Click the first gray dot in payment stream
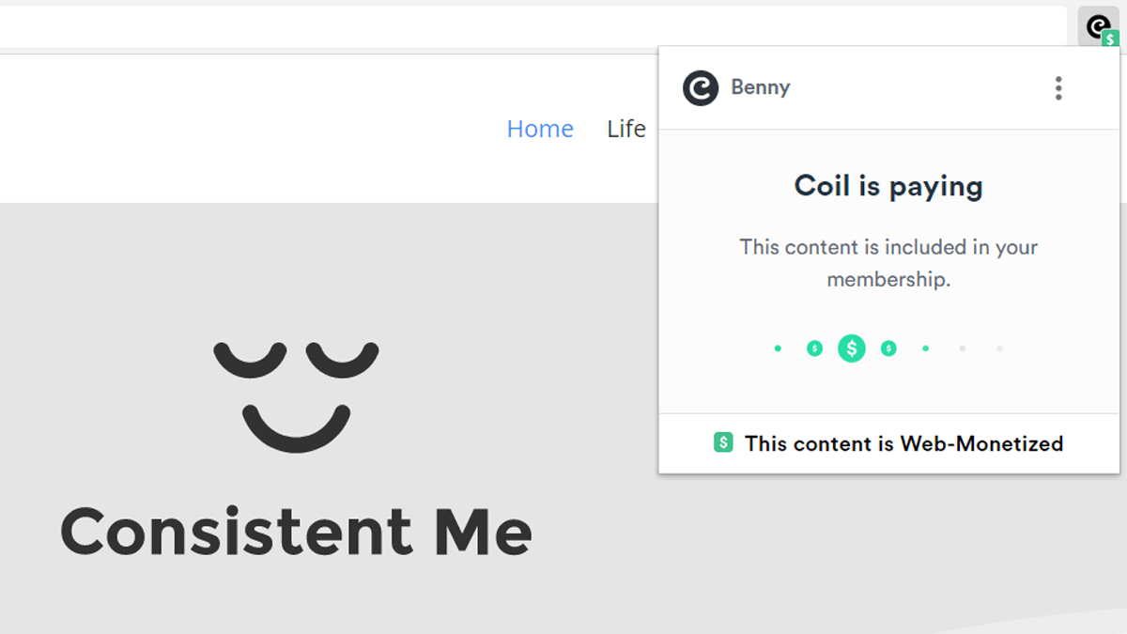This screenshot has height=634, width=1127. 963,348
